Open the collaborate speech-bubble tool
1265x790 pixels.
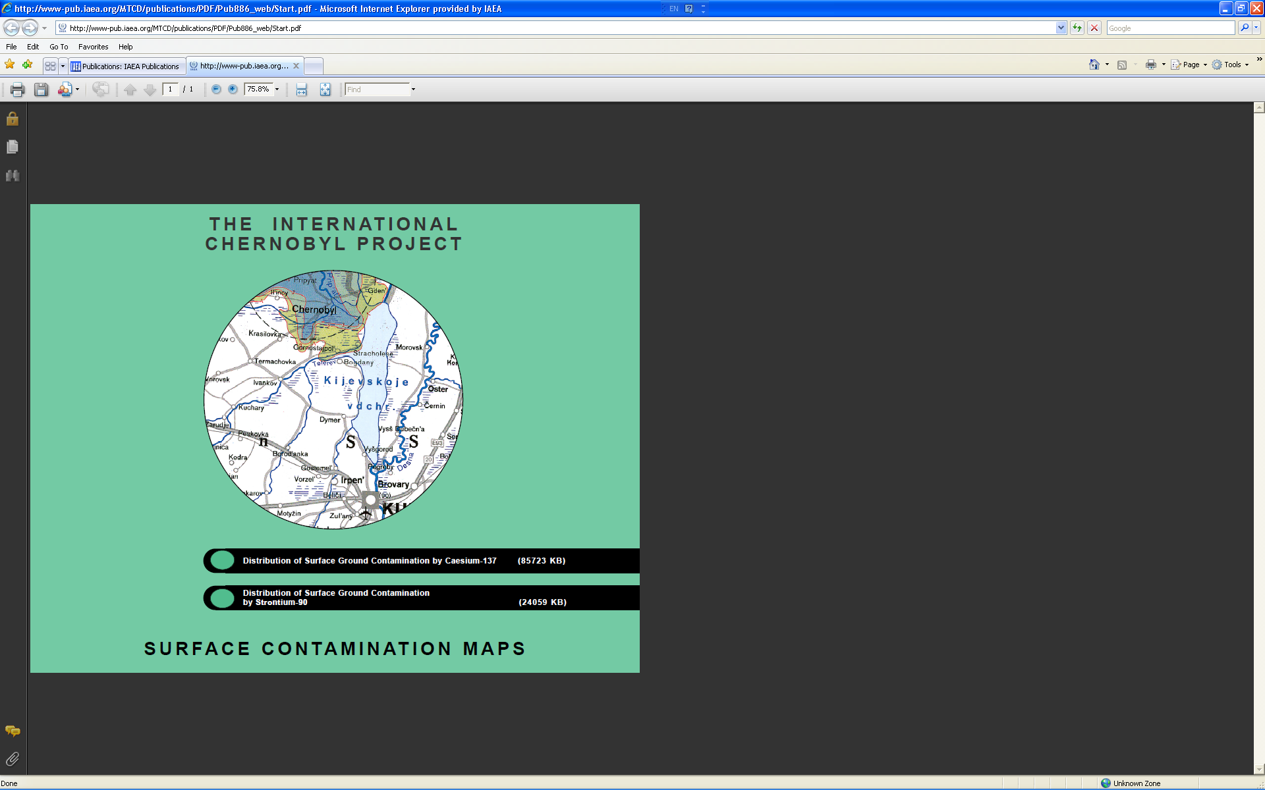[x=101, y=90]
